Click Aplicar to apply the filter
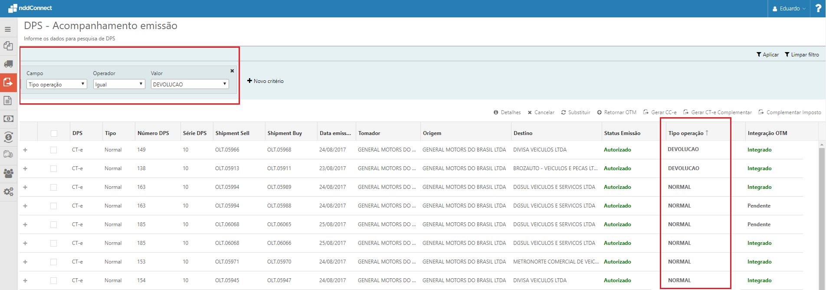 767,55
